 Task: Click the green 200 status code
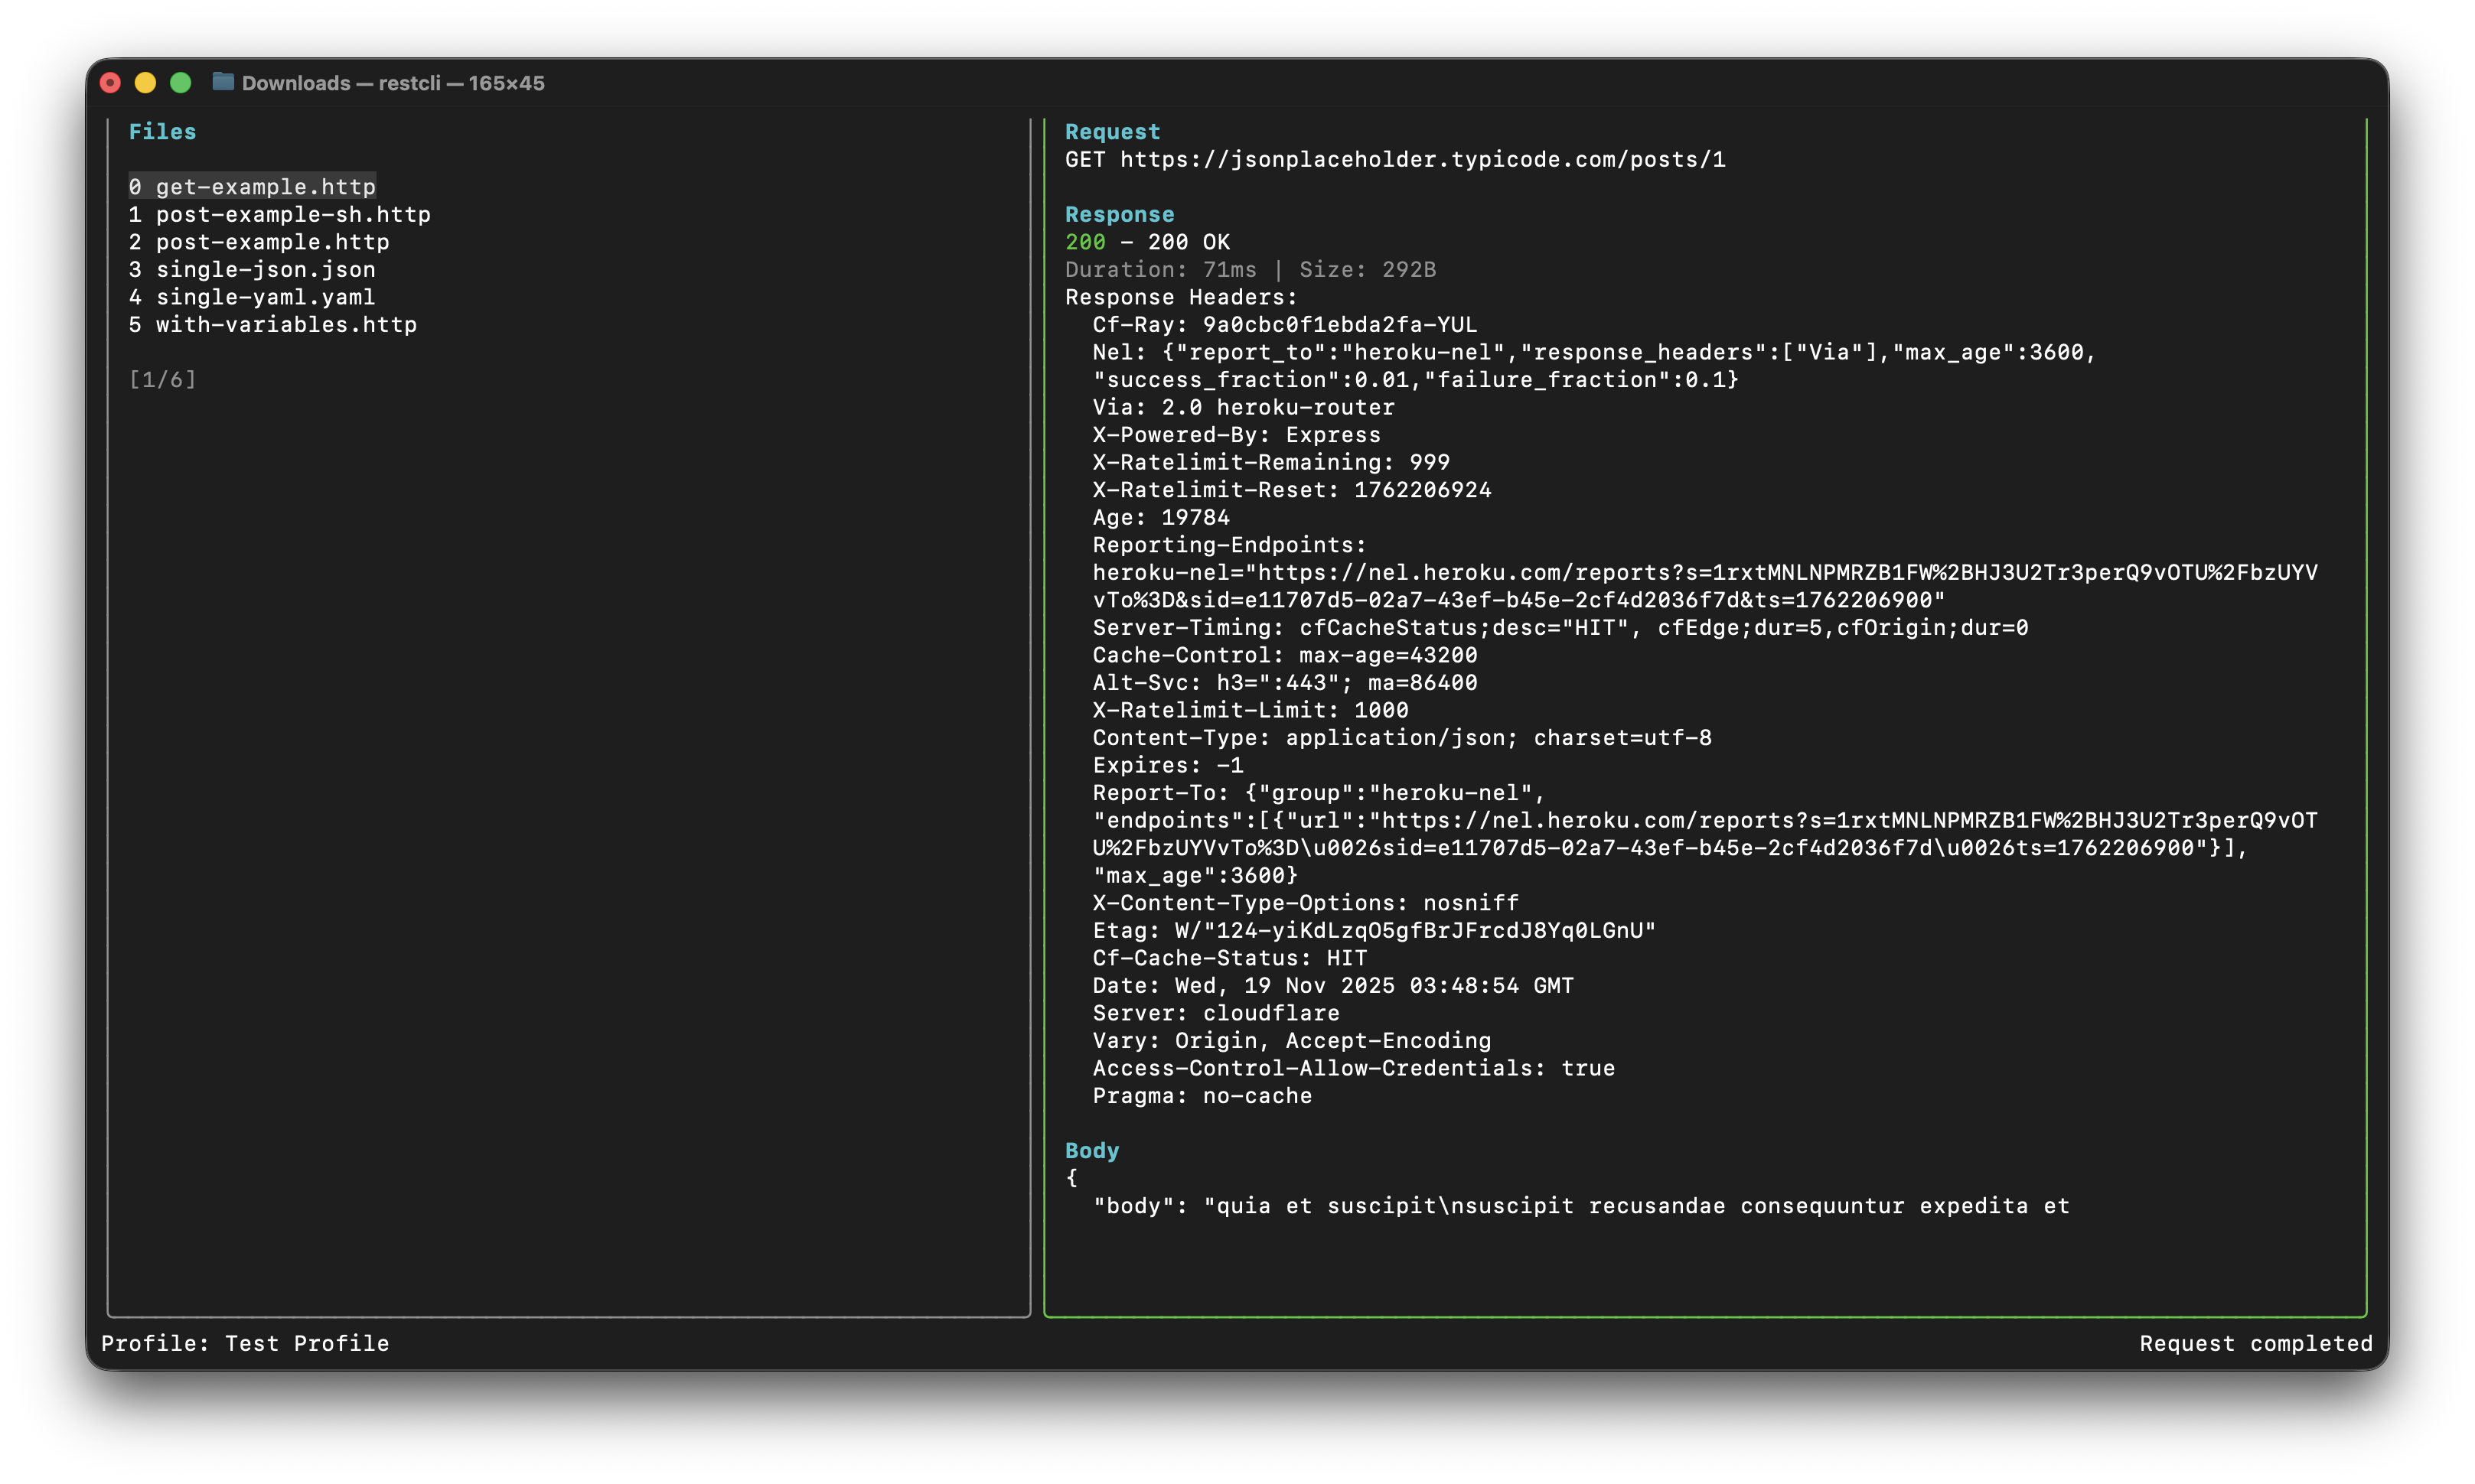point(1084,242)
